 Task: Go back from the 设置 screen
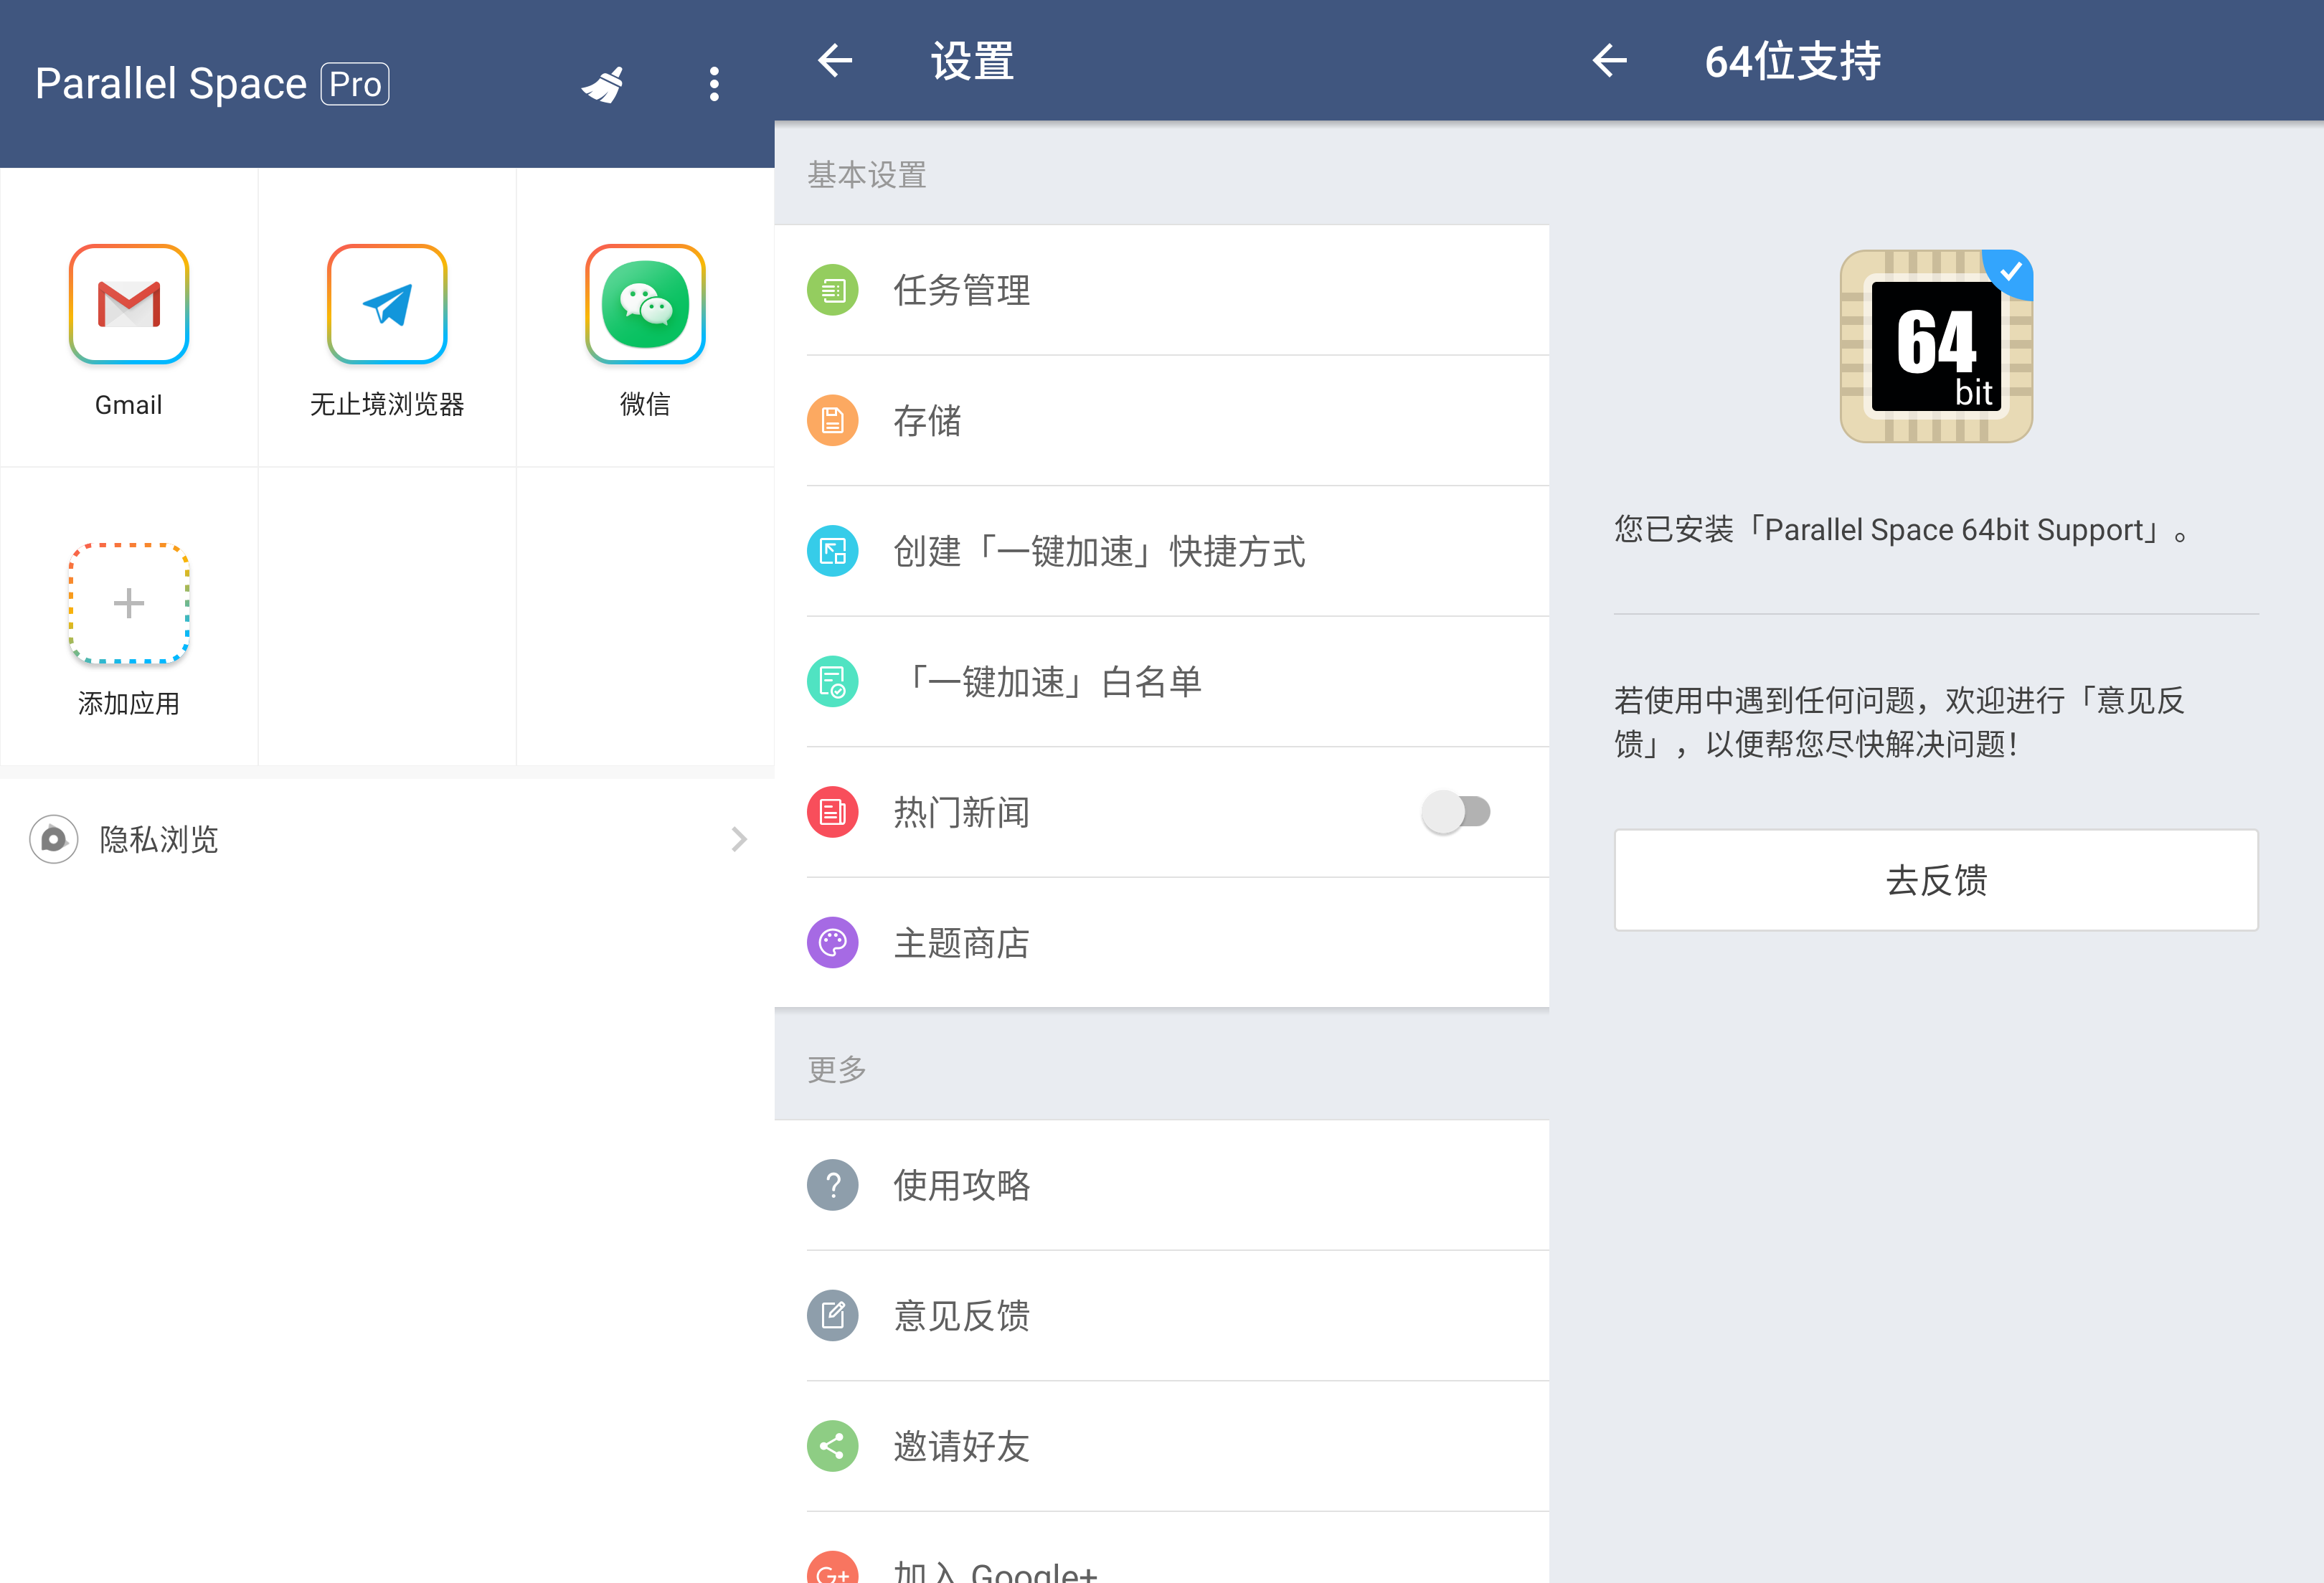[x=835, y=61]
